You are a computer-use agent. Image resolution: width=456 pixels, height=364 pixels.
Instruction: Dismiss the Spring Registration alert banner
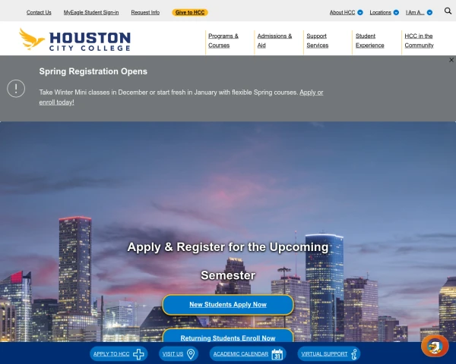tap(451, 60)
